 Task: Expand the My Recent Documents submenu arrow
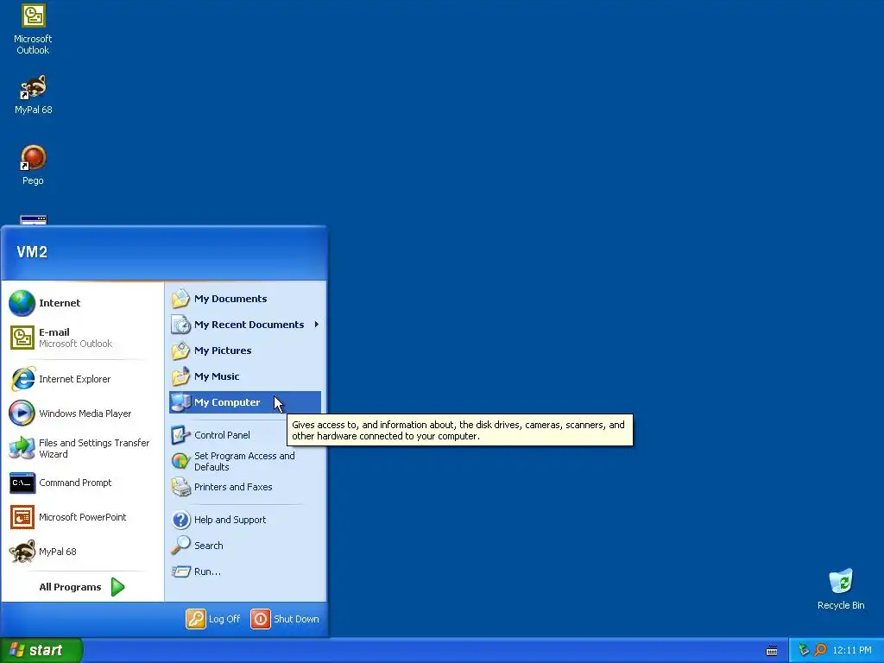click(x=317, y=325)
